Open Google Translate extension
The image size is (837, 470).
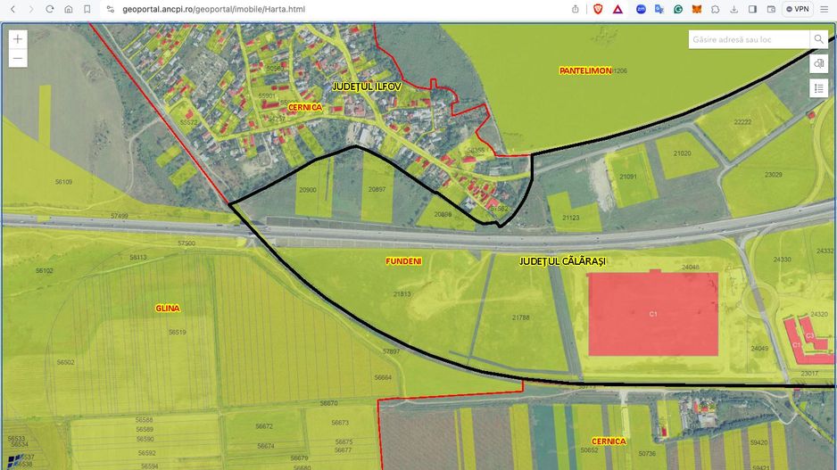pos(659,9)
